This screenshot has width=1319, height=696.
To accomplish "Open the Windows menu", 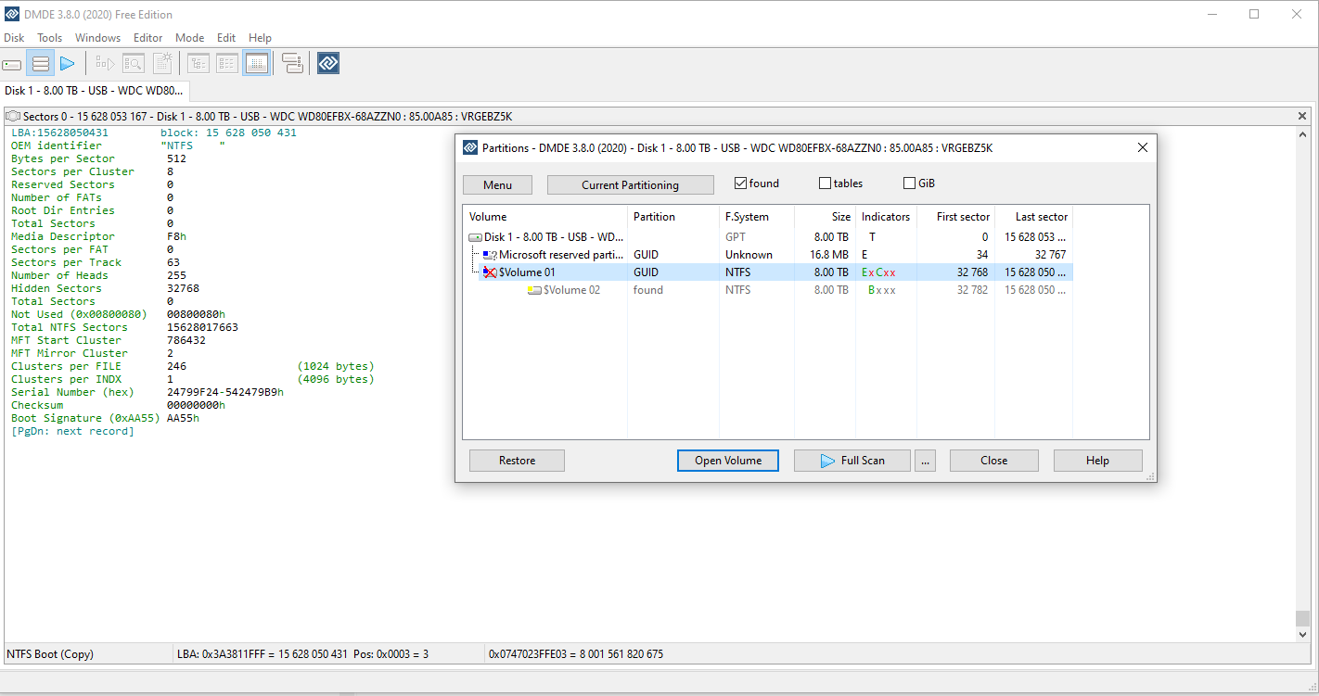I will [x=97, y=38].
